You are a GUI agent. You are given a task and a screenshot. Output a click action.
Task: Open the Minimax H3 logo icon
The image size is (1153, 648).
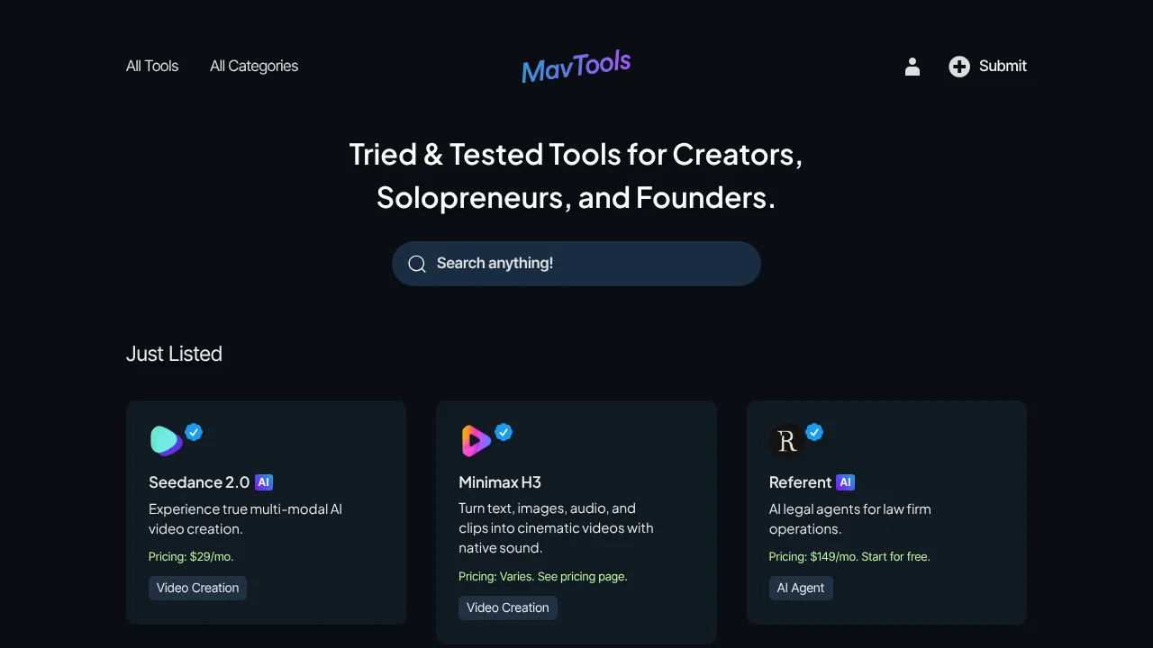tap(476, 440)
